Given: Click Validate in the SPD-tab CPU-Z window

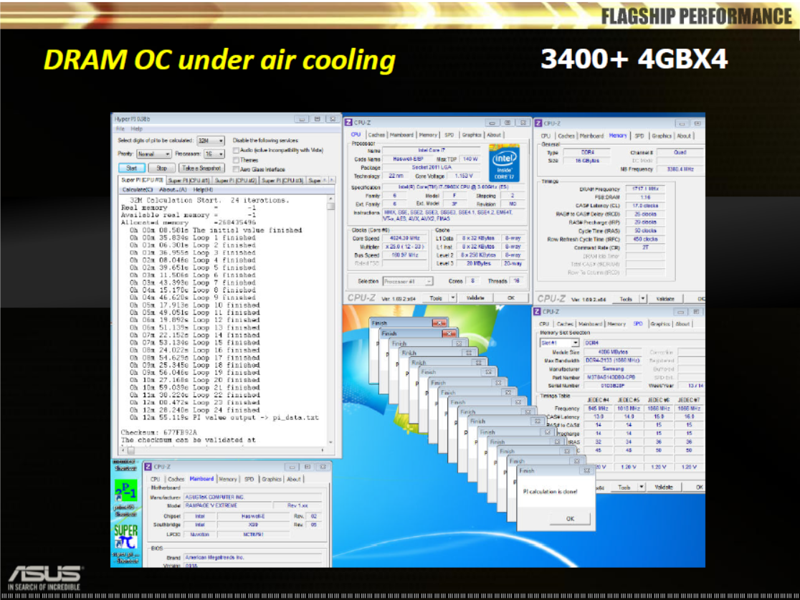Looking at the screenshot, I should click(x=664, y=487).
